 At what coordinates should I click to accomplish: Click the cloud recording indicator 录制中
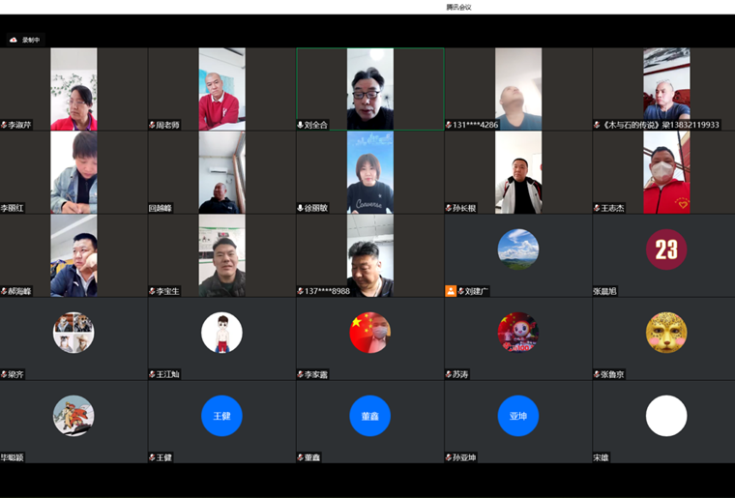point(26,41)
